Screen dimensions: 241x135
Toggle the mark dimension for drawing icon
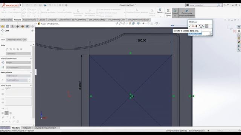pos(207,26)
